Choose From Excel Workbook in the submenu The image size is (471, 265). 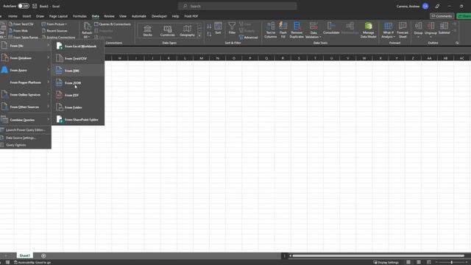point(78,46)
